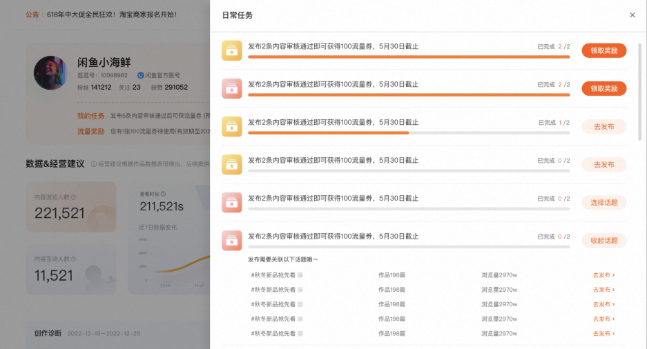Collapse topic list with 收起话题 button
The height and width of the screenshot is (349, 647).
(x=604, y=240)
